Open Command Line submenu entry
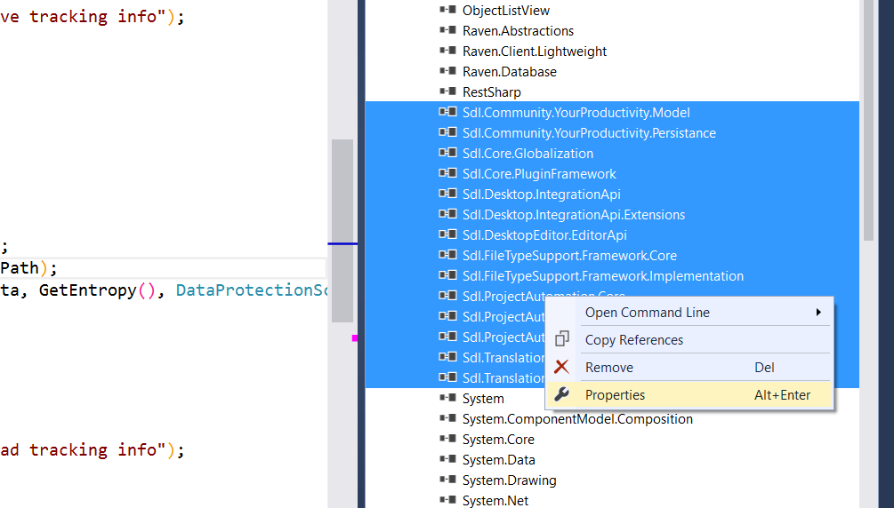The width and height of the screenshot is (894, 508). (689, 313)
